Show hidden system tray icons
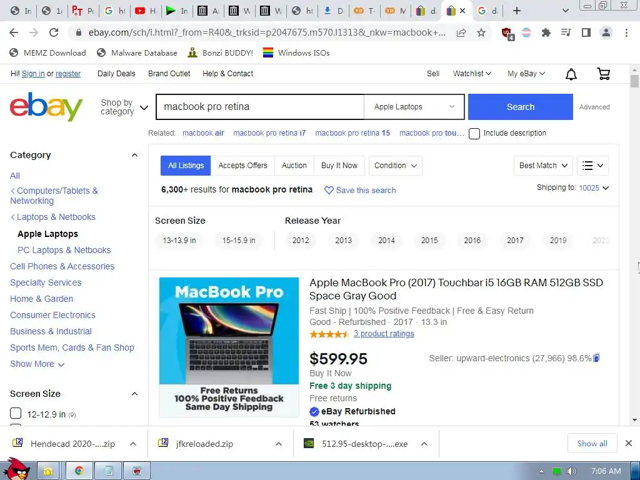This screenshot has width=640, height=480. [x=541, y=471]
